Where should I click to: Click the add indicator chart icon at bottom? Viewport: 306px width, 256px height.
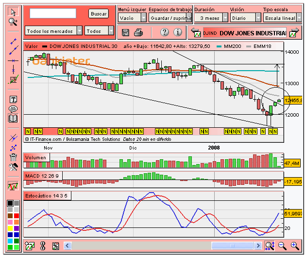pos(30,246)
